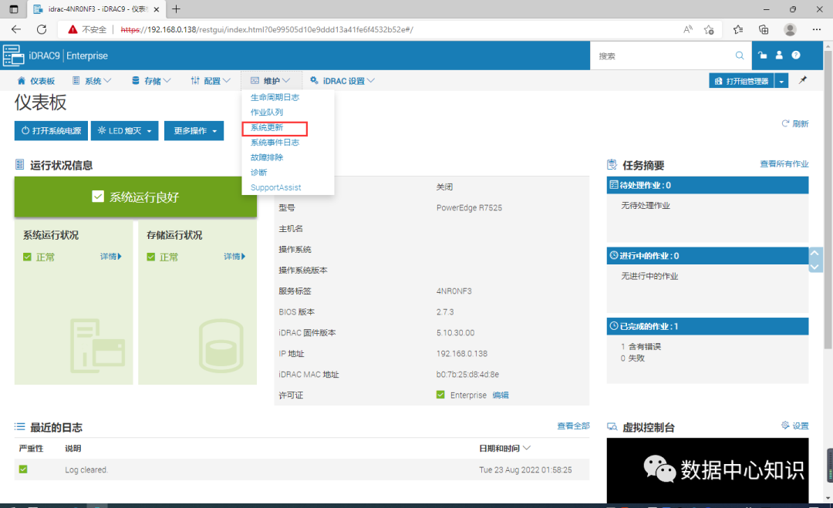This screenshot has width=833, height=508.
Task: Open the user account icon in header
Action: pyautogui.click(x=779, y=55)
